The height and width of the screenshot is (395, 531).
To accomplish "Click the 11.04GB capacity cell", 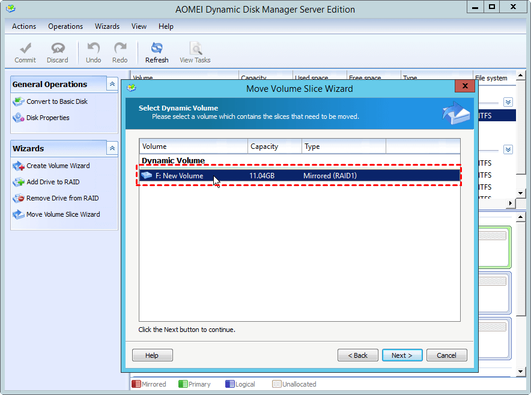I will coord(262,176).
